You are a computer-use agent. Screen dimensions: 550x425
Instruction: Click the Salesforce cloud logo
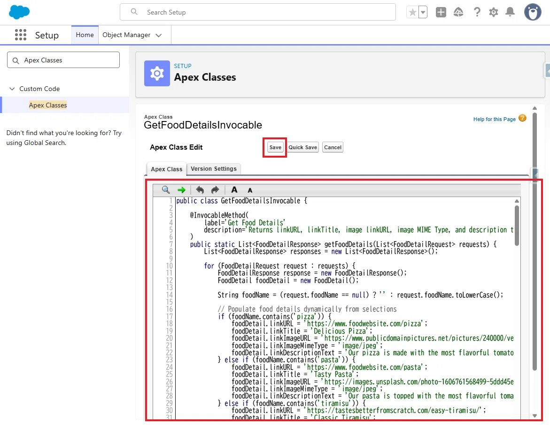tap(19, 12)
